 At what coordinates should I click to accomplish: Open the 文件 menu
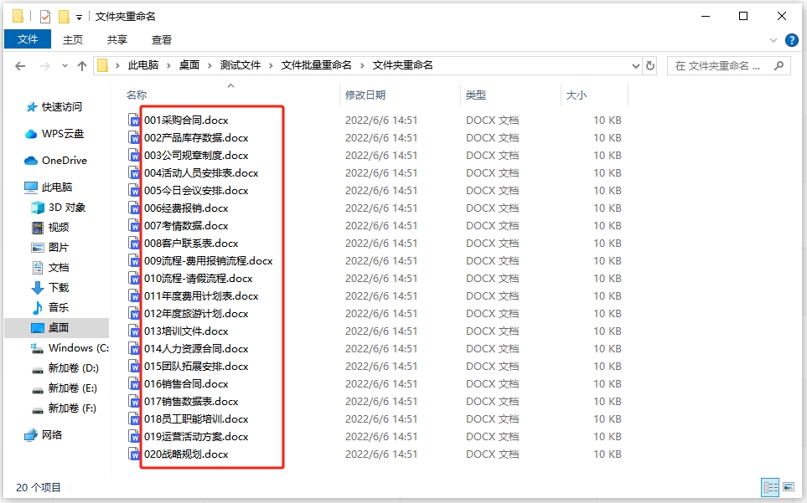28,39
